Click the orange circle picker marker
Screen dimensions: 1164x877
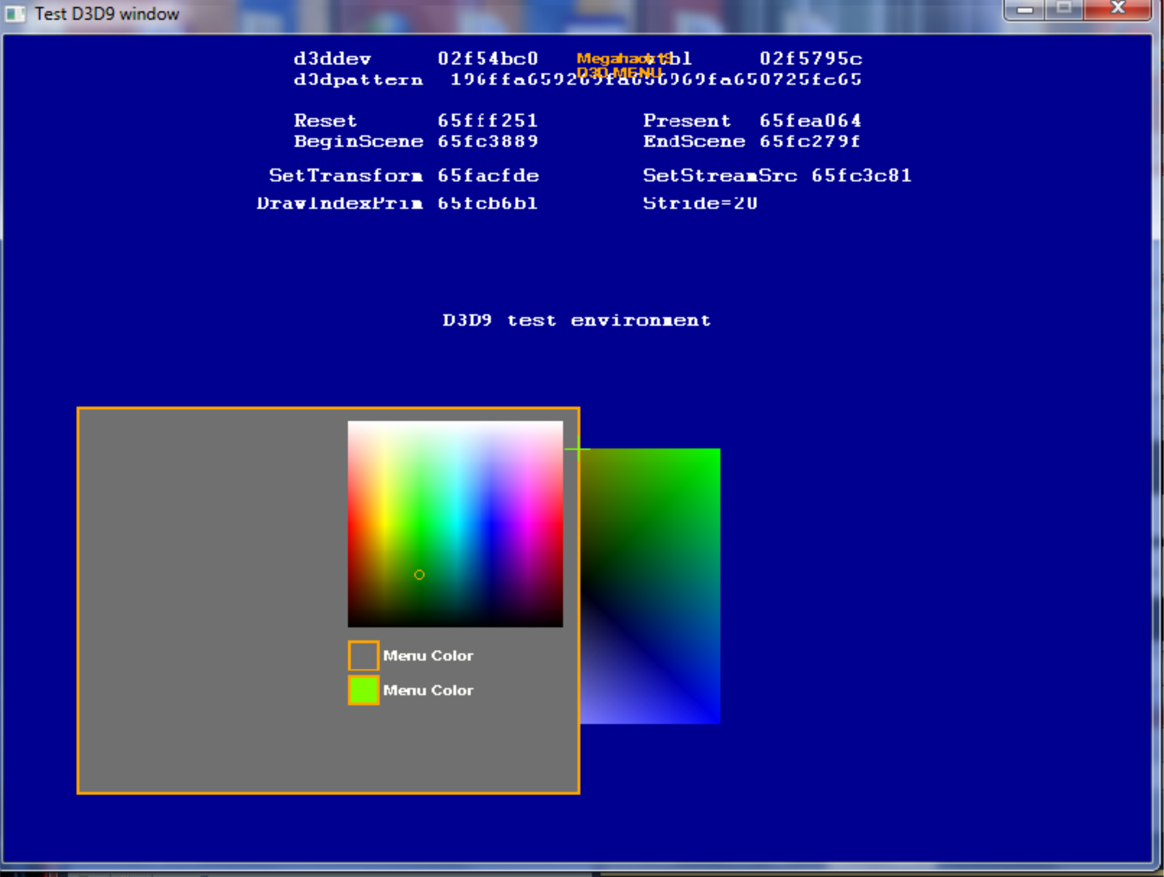point(419,575)
